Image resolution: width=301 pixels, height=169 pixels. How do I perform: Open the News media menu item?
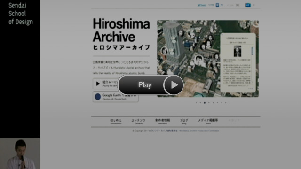pyautogui.click(x=208, y=122)
